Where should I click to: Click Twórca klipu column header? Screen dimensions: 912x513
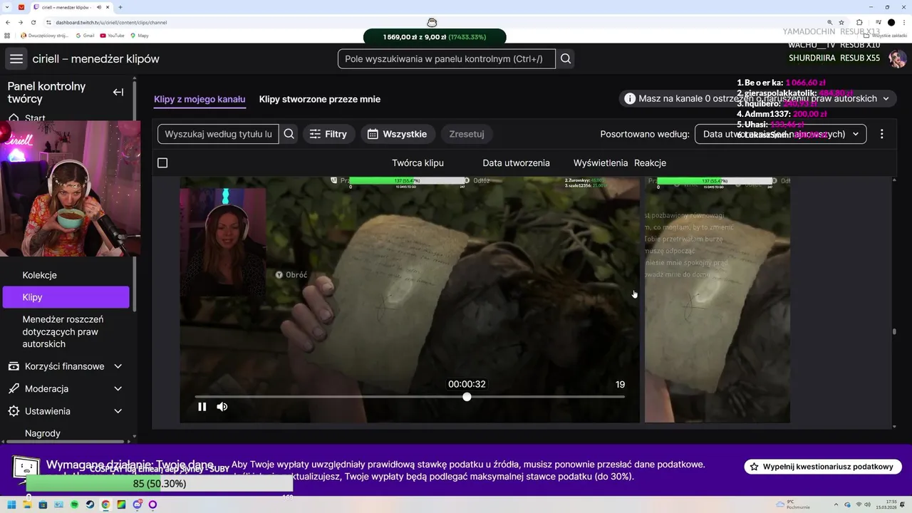418,163
